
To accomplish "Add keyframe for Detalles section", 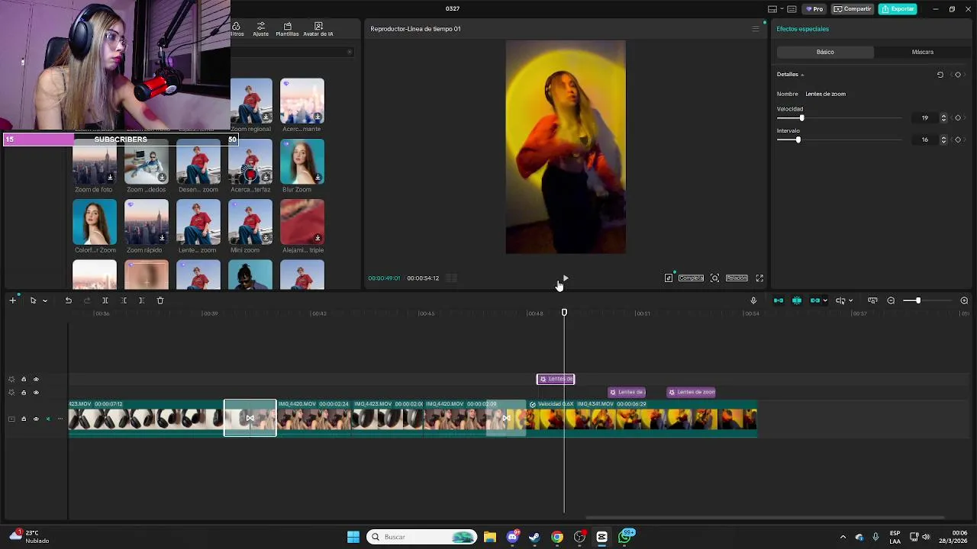I will coord(958,75).
